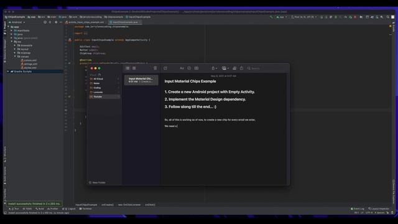Open the TODO tool window tab
The image size is (398, 224).
27,209
